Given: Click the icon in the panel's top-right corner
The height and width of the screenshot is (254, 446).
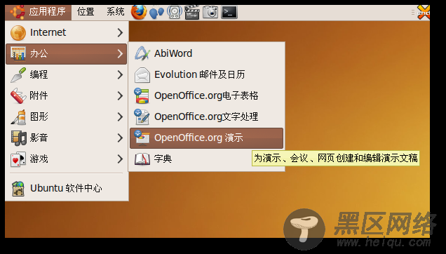Looking at the screenshot, I should click(424, 13).
